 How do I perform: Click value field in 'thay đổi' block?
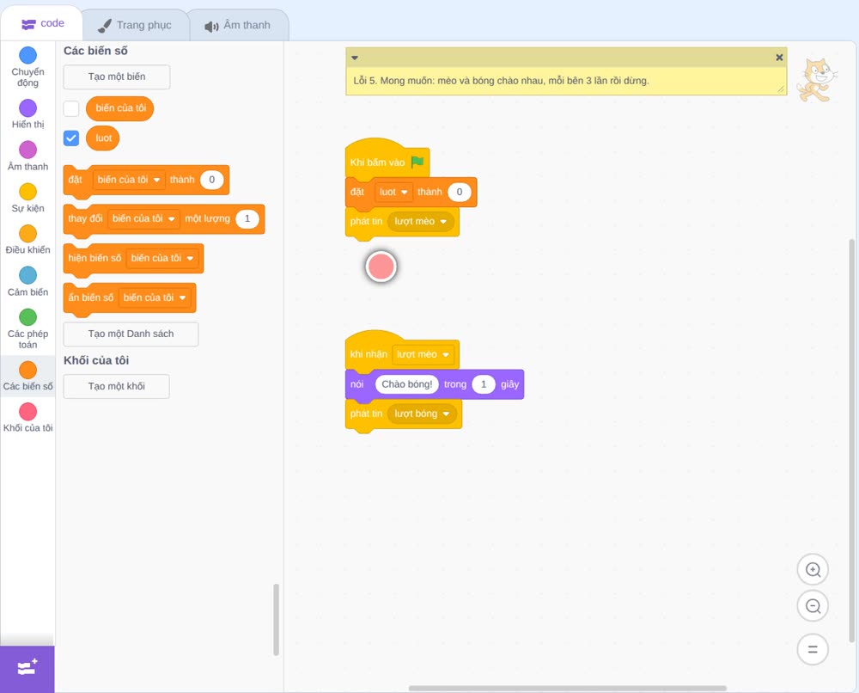(247, 218)
